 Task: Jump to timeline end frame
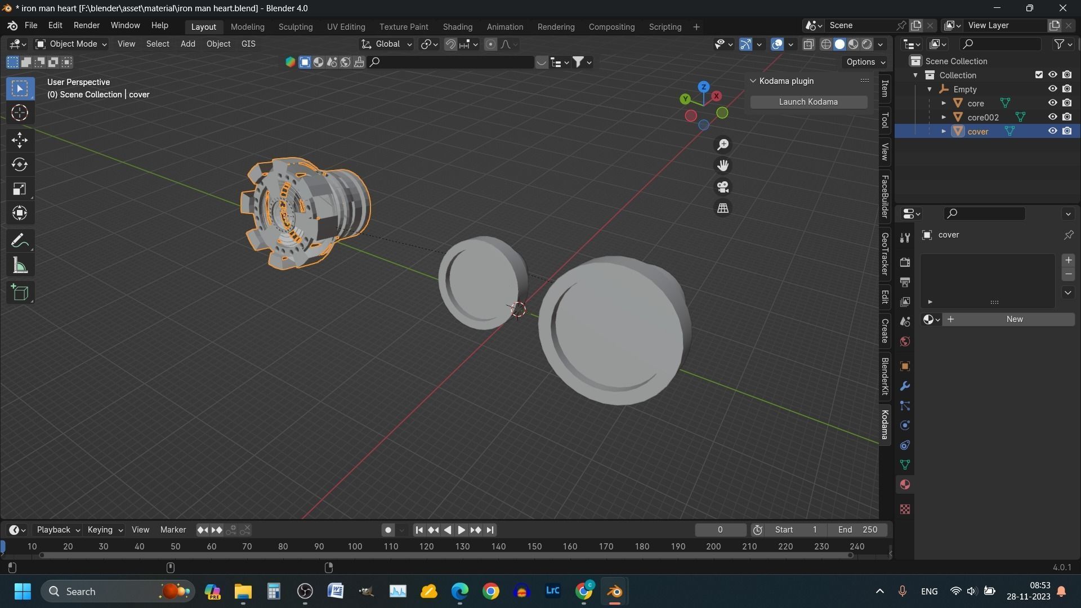tap(490, 530)
